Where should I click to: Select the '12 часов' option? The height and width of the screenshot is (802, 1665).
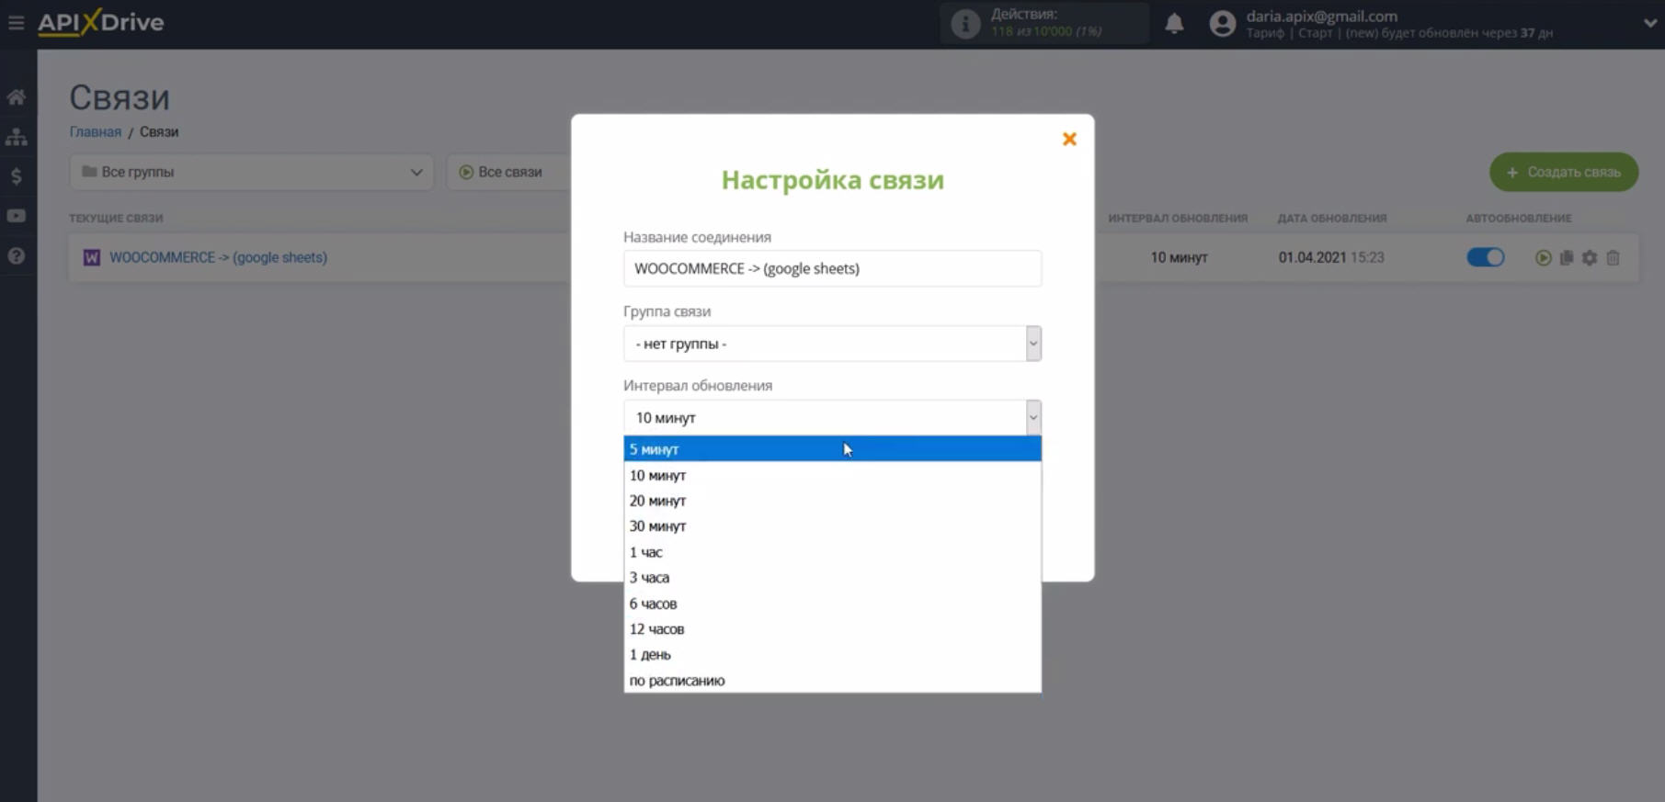pyautogui.click(x=832, y=629)
